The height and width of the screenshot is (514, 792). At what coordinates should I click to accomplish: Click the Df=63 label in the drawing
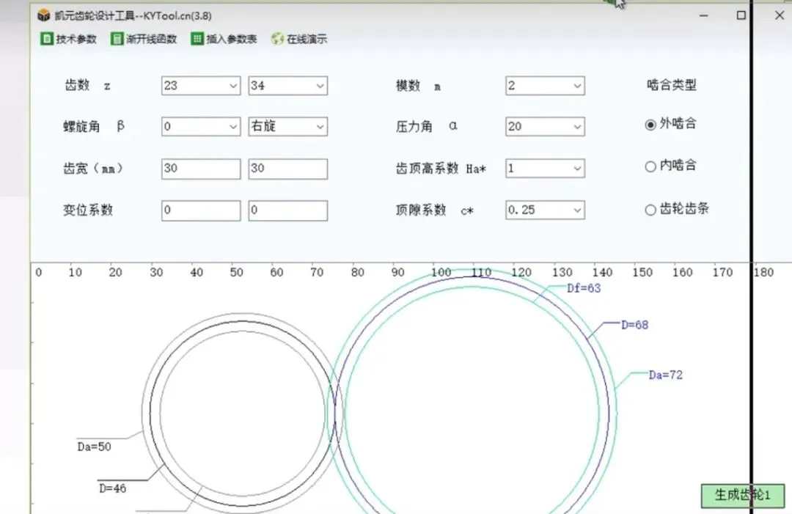(x=584, y=288)
